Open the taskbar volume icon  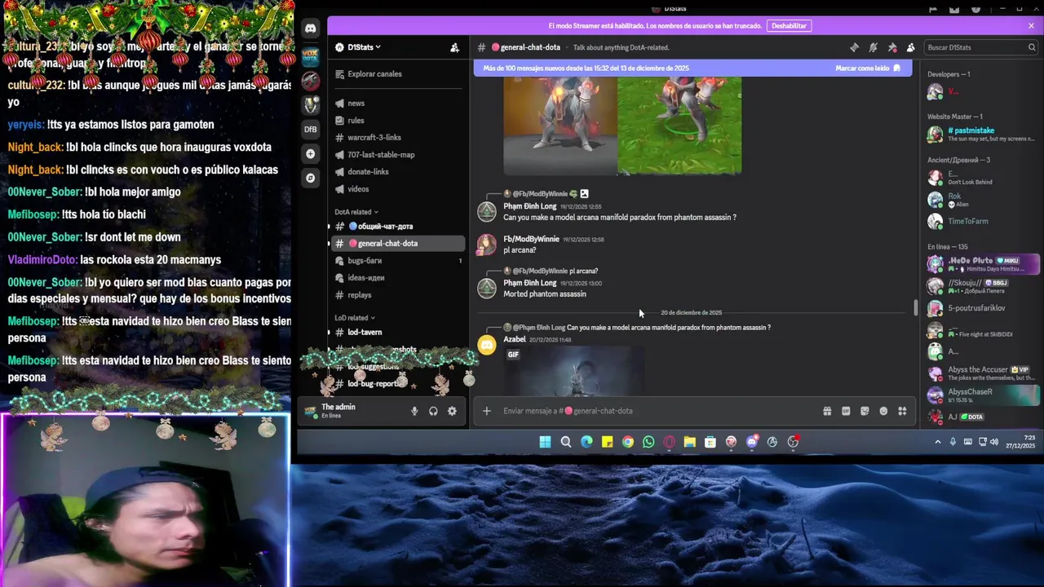[x=994, y=442]
